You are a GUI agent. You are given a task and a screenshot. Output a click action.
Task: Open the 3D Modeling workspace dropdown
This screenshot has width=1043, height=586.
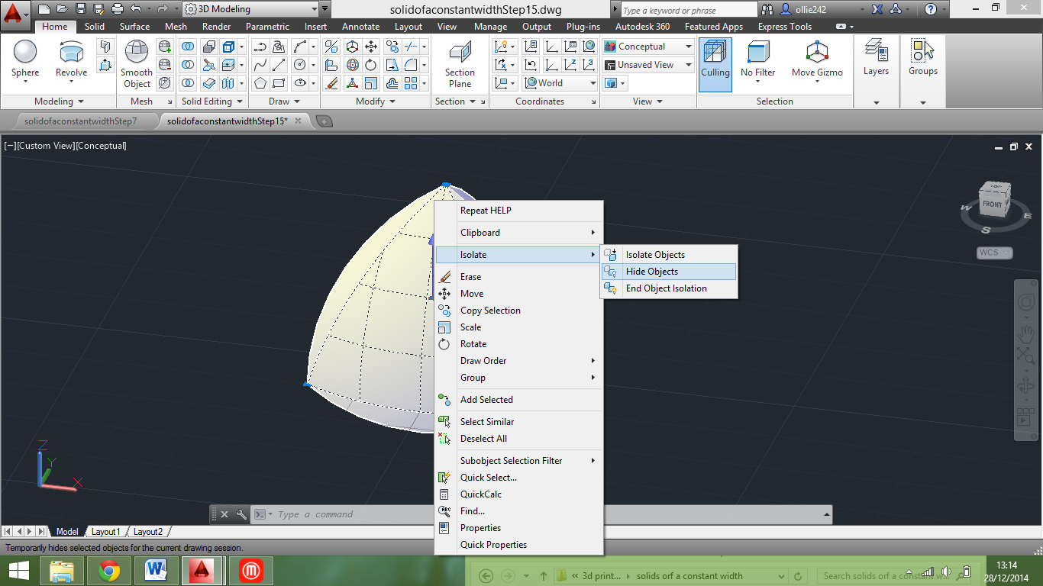pos(251,9)
